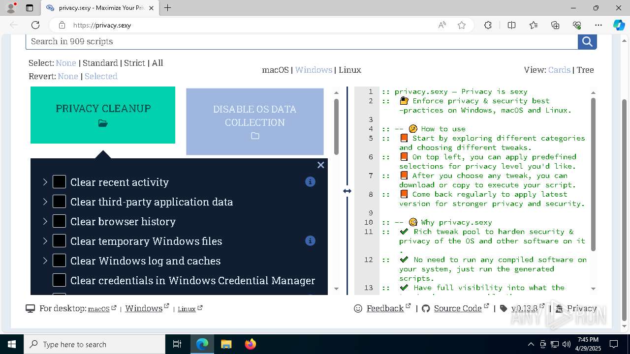630x354 pixels.
Task: Open the Disable OS Data Collection card
Action: pyautogui.click(x=255, y=122)
